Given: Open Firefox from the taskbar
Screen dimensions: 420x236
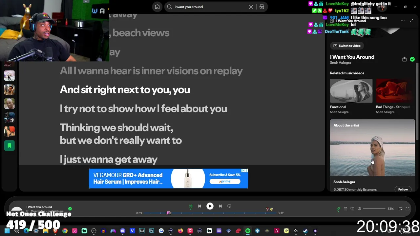Looking at the screenshot, I should coord(180,231).
